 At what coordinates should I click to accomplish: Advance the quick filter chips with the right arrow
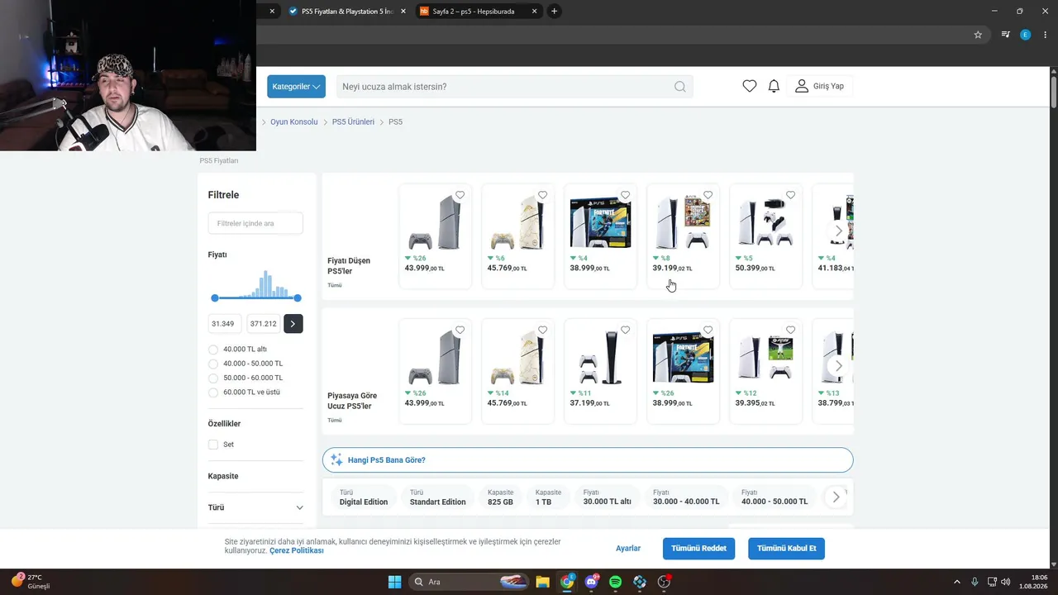(836, 497)
